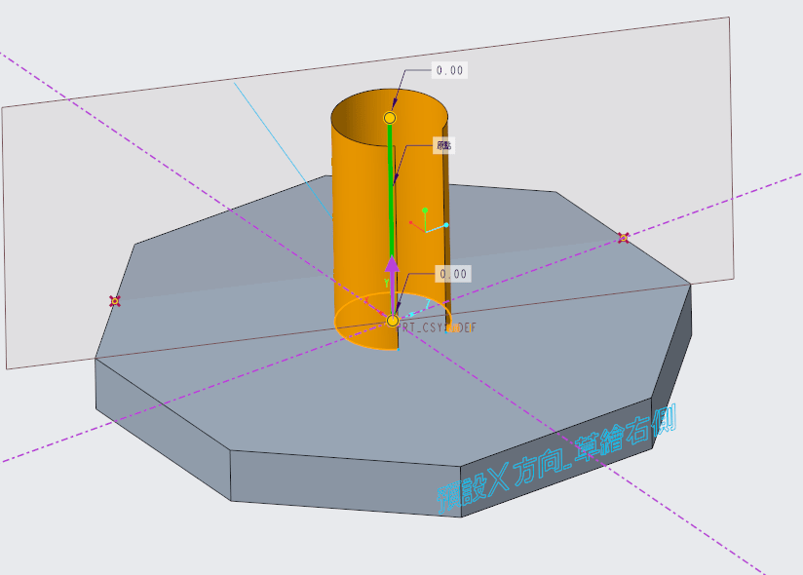Image resolution: width=803 pixels, height=575 pixels.
Task: Select the green trajectory line
Action: click(x=392, y=195)
